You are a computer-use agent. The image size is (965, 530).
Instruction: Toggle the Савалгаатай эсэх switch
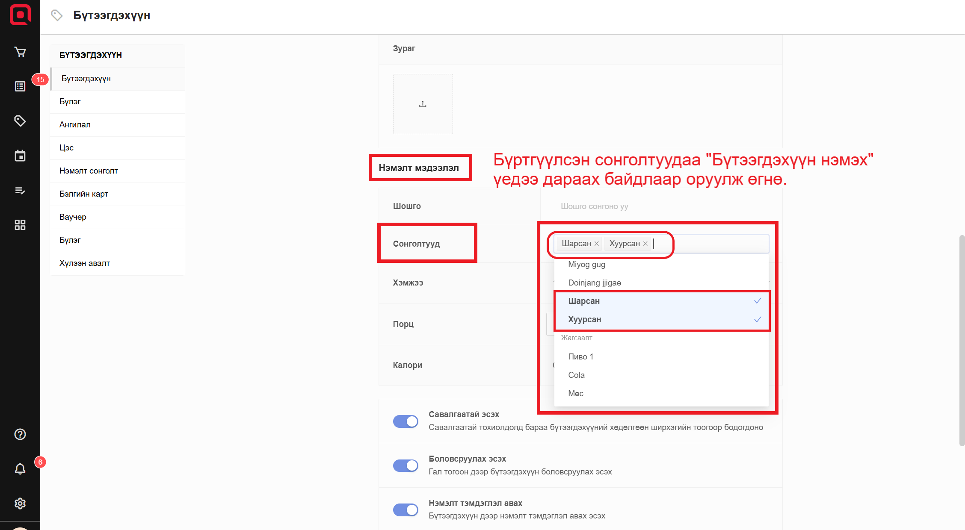406,421
